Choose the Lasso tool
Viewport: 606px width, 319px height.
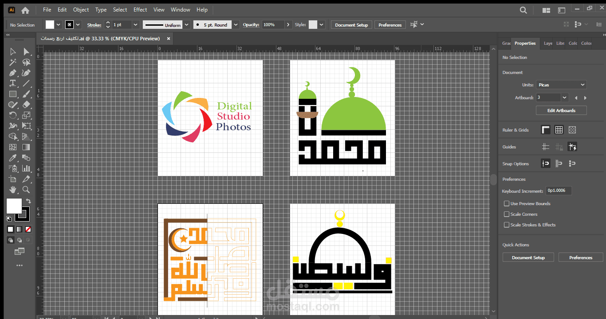point(26,62)
